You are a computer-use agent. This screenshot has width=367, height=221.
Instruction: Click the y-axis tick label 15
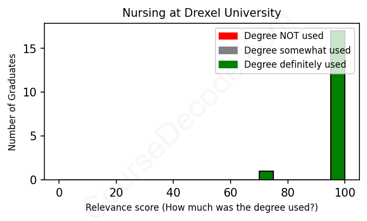click(x=32, y=49)
